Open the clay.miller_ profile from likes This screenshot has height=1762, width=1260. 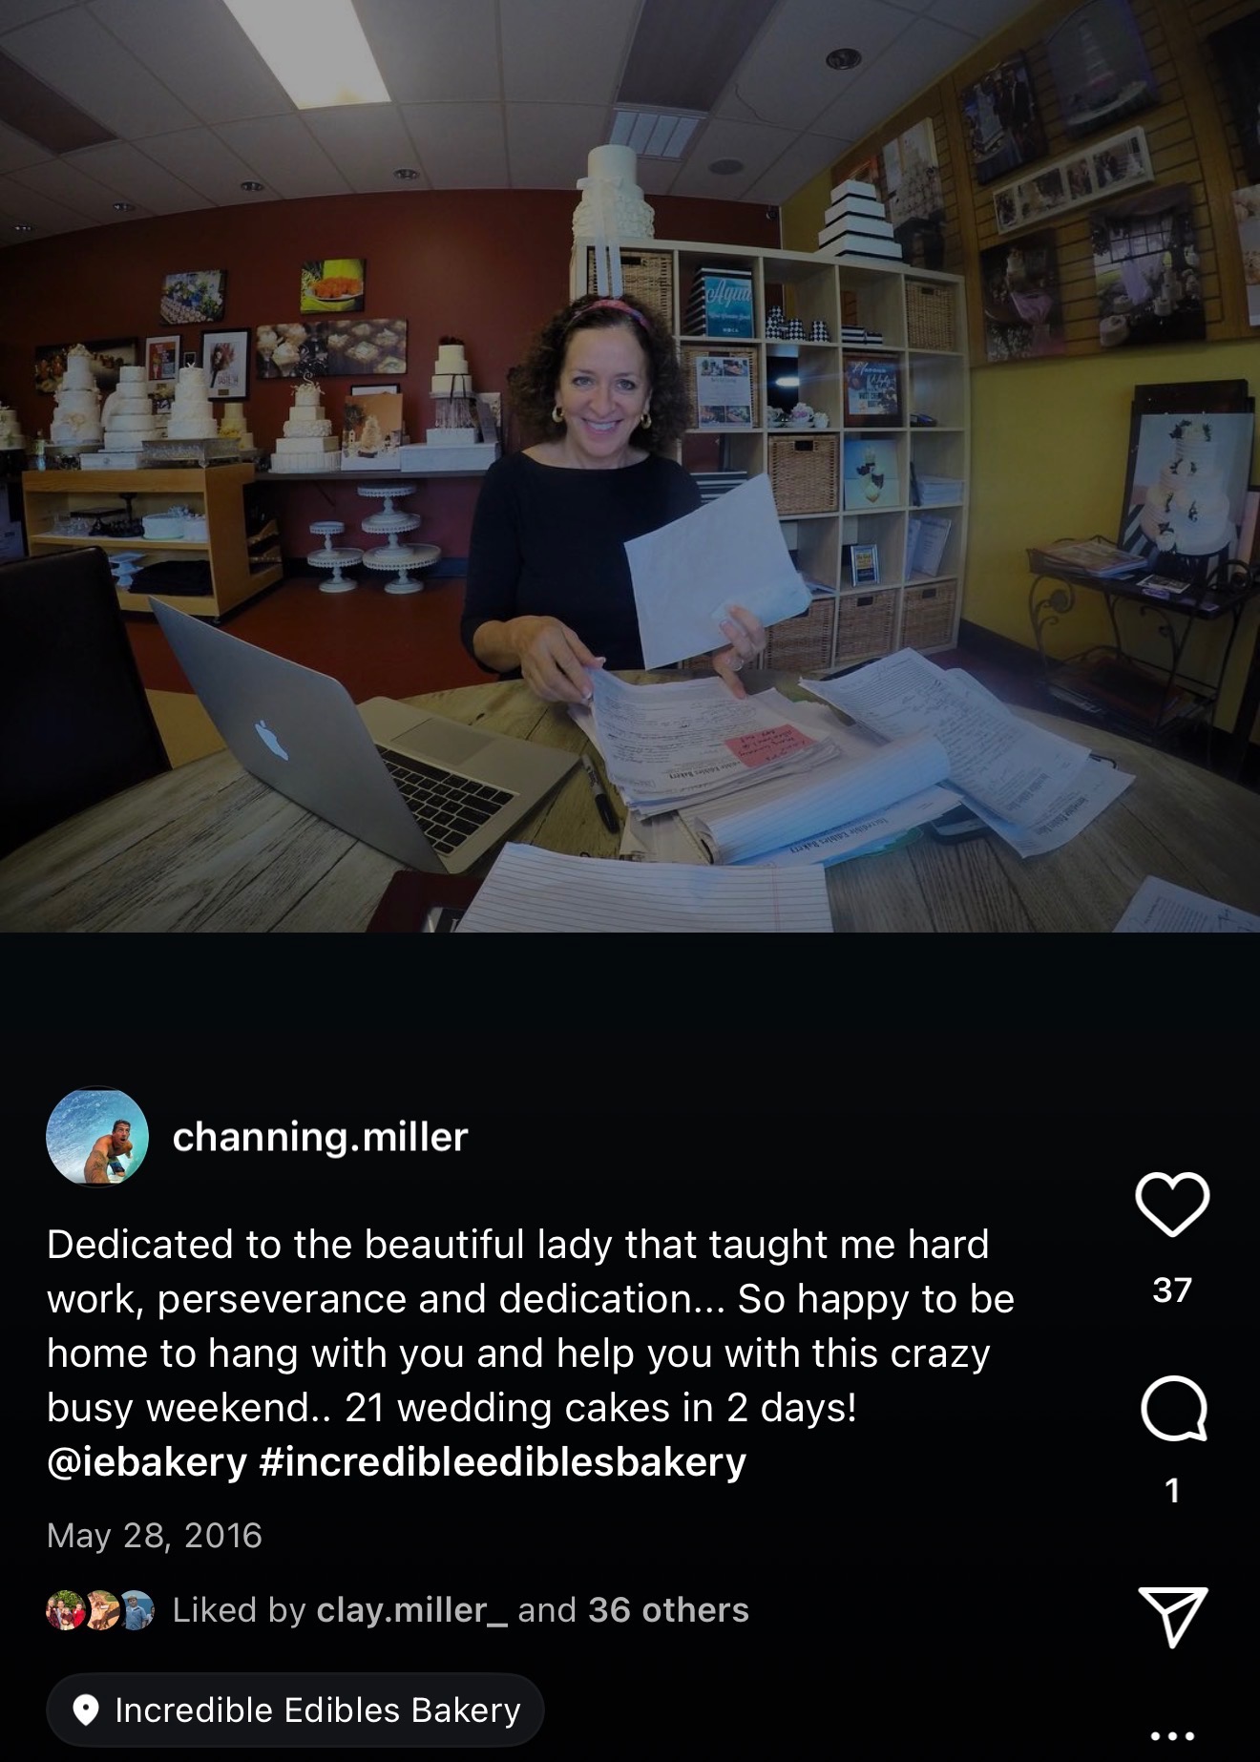tap(411, 1610)
